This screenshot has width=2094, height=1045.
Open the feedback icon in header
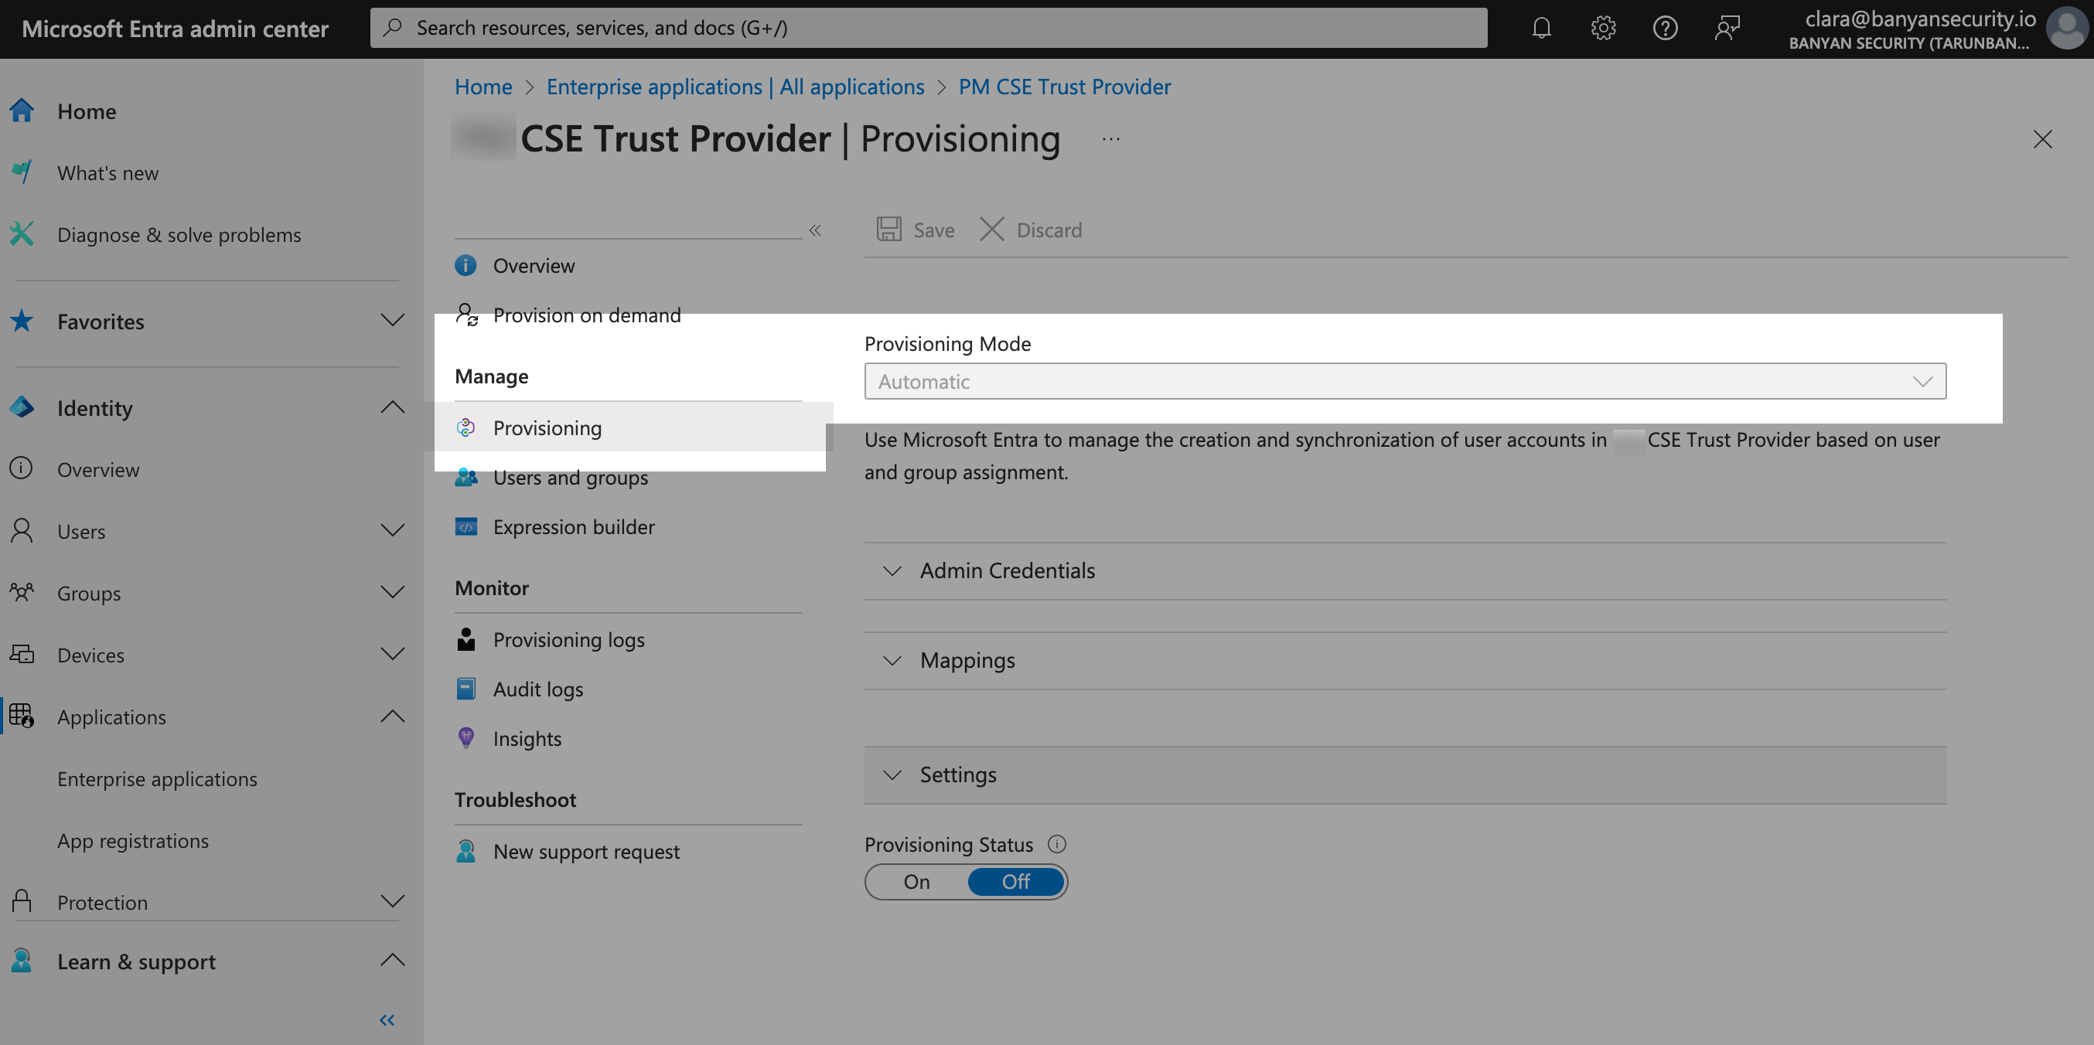tap(1727, 29)
